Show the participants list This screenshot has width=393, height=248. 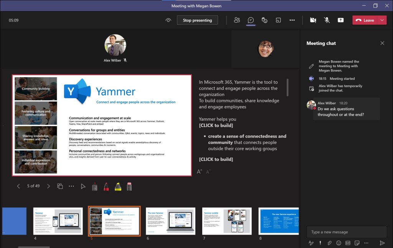(x=237, y=20)
